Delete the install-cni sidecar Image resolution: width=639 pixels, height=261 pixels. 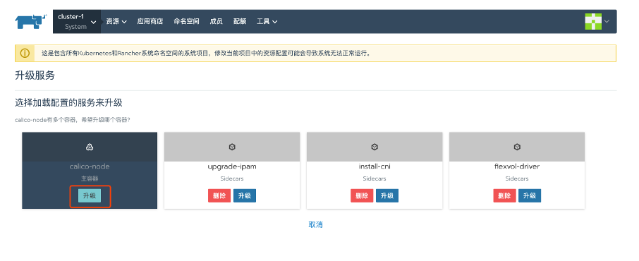tap(362, 196)
